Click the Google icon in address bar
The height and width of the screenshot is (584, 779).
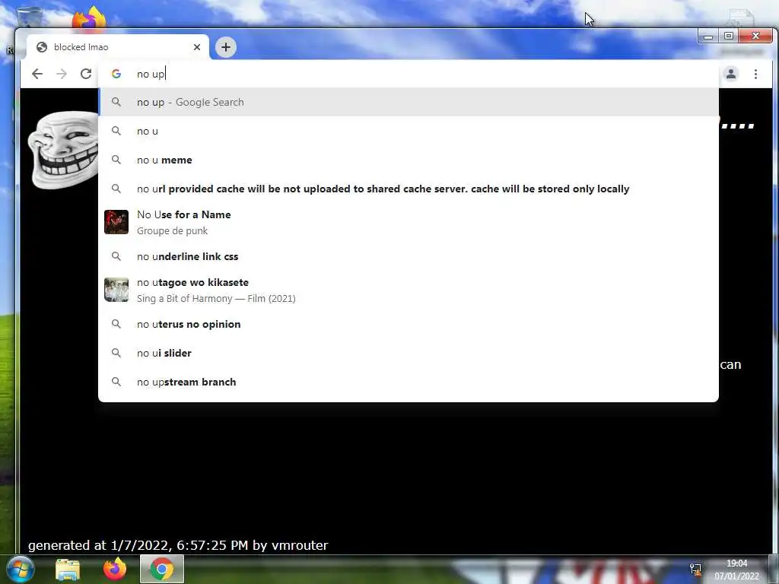point(116,74)
